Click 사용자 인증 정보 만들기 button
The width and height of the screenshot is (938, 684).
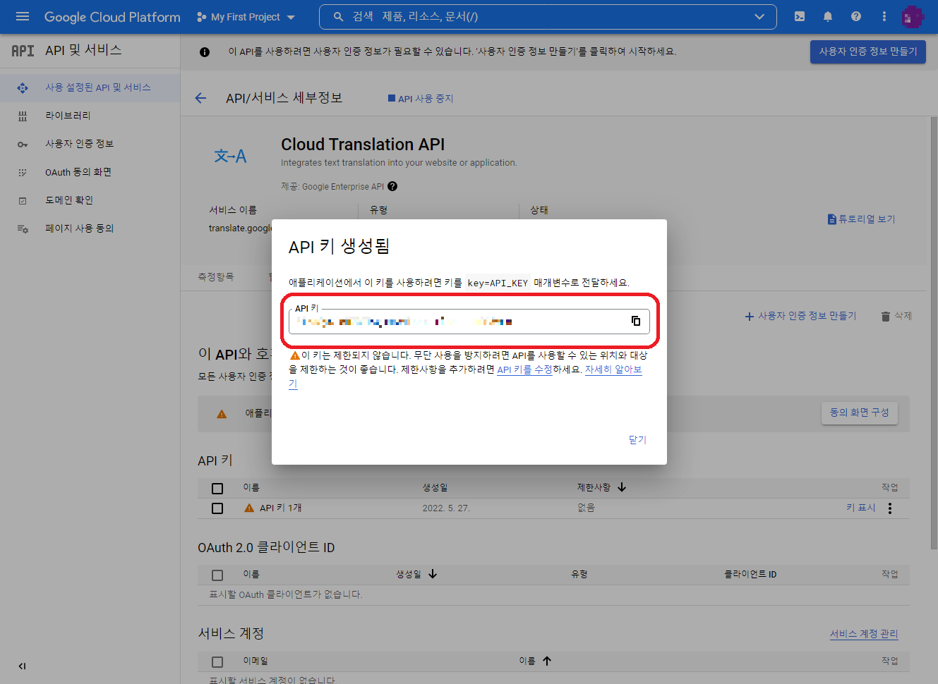coord(867,51)
